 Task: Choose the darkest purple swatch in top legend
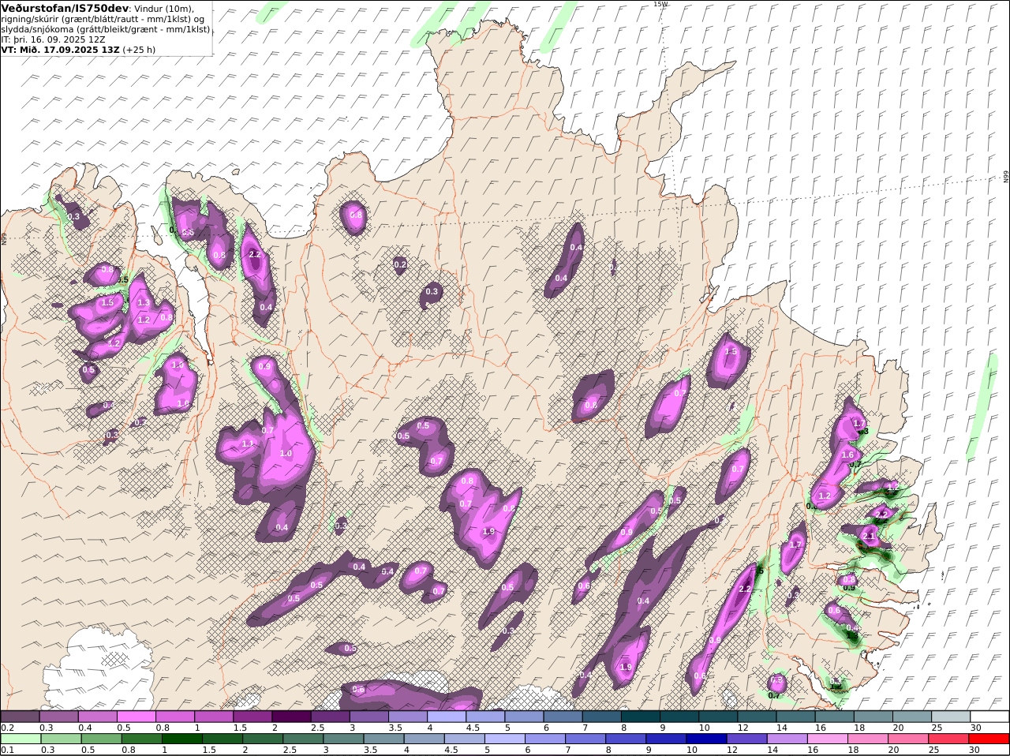[291, 717]
